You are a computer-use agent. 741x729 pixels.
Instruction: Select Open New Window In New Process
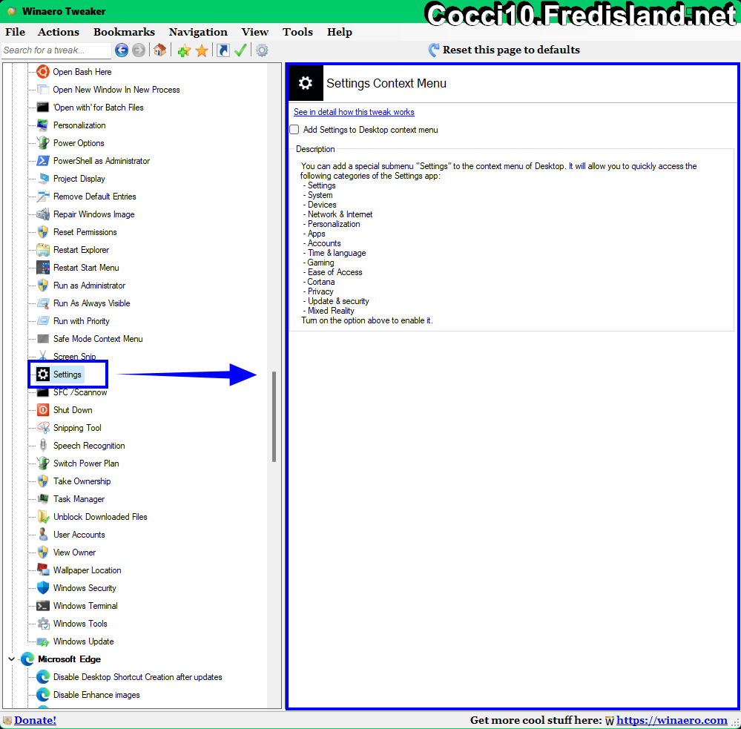pyautogui.click(x=116, y=90)
